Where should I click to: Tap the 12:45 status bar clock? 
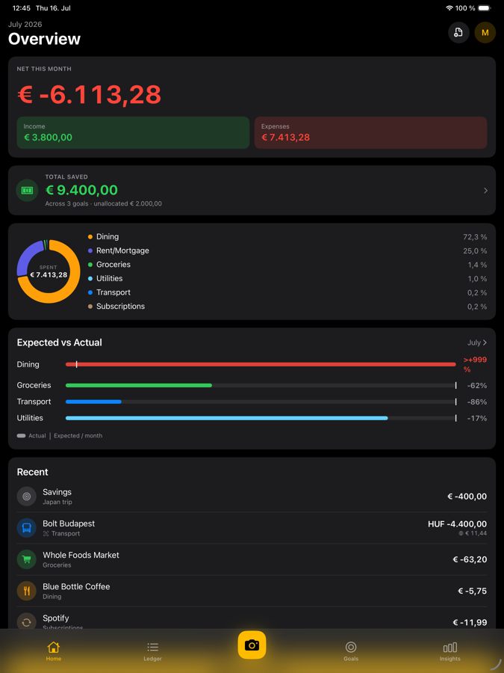tap(21, 8)
